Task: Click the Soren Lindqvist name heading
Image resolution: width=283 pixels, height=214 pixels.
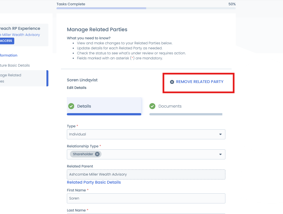Action: (82, 80)
